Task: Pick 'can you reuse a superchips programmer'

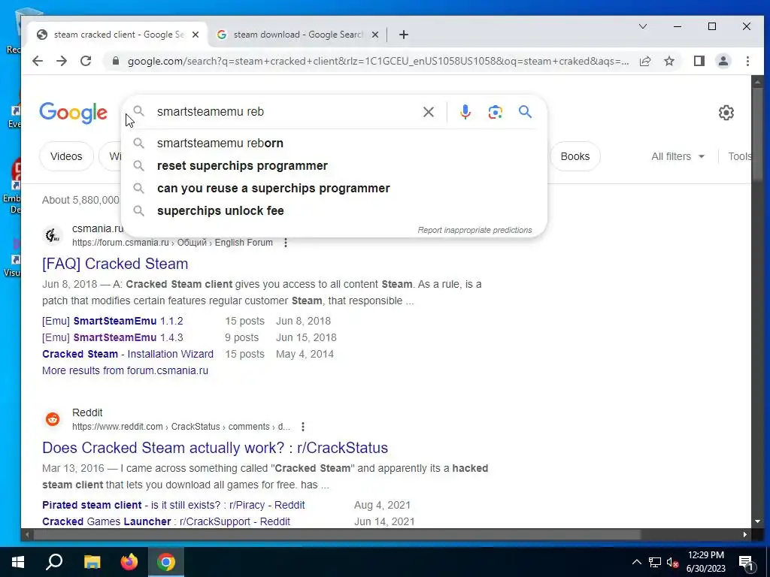Action: pos(334,189)
